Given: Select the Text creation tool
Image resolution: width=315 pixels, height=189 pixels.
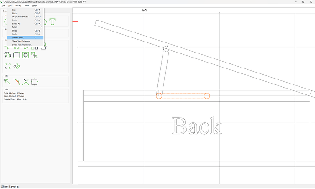Looking at the screenshot, I should tap(52, 21).
